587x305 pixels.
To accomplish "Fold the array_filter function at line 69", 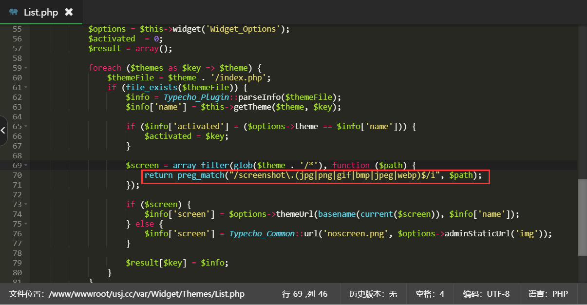I will click(26, 166).
